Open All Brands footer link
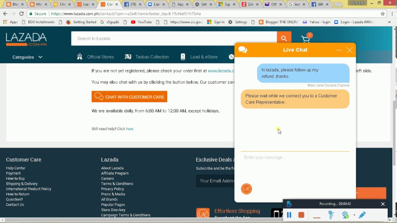397x223 pixels. (x=109, y=199)
